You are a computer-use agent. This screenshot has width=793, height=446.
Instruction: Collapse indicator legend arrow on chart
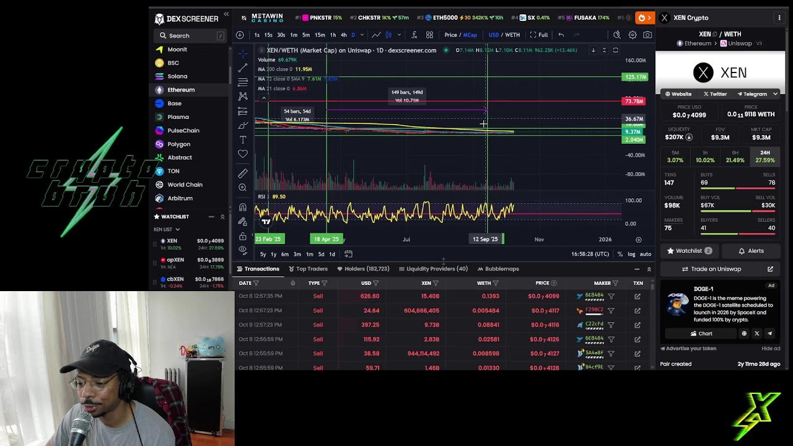coord(263,98)
